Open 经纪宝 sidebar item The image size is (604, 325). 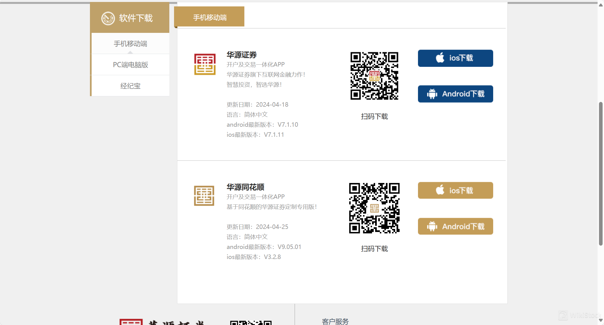pos(130,86)
